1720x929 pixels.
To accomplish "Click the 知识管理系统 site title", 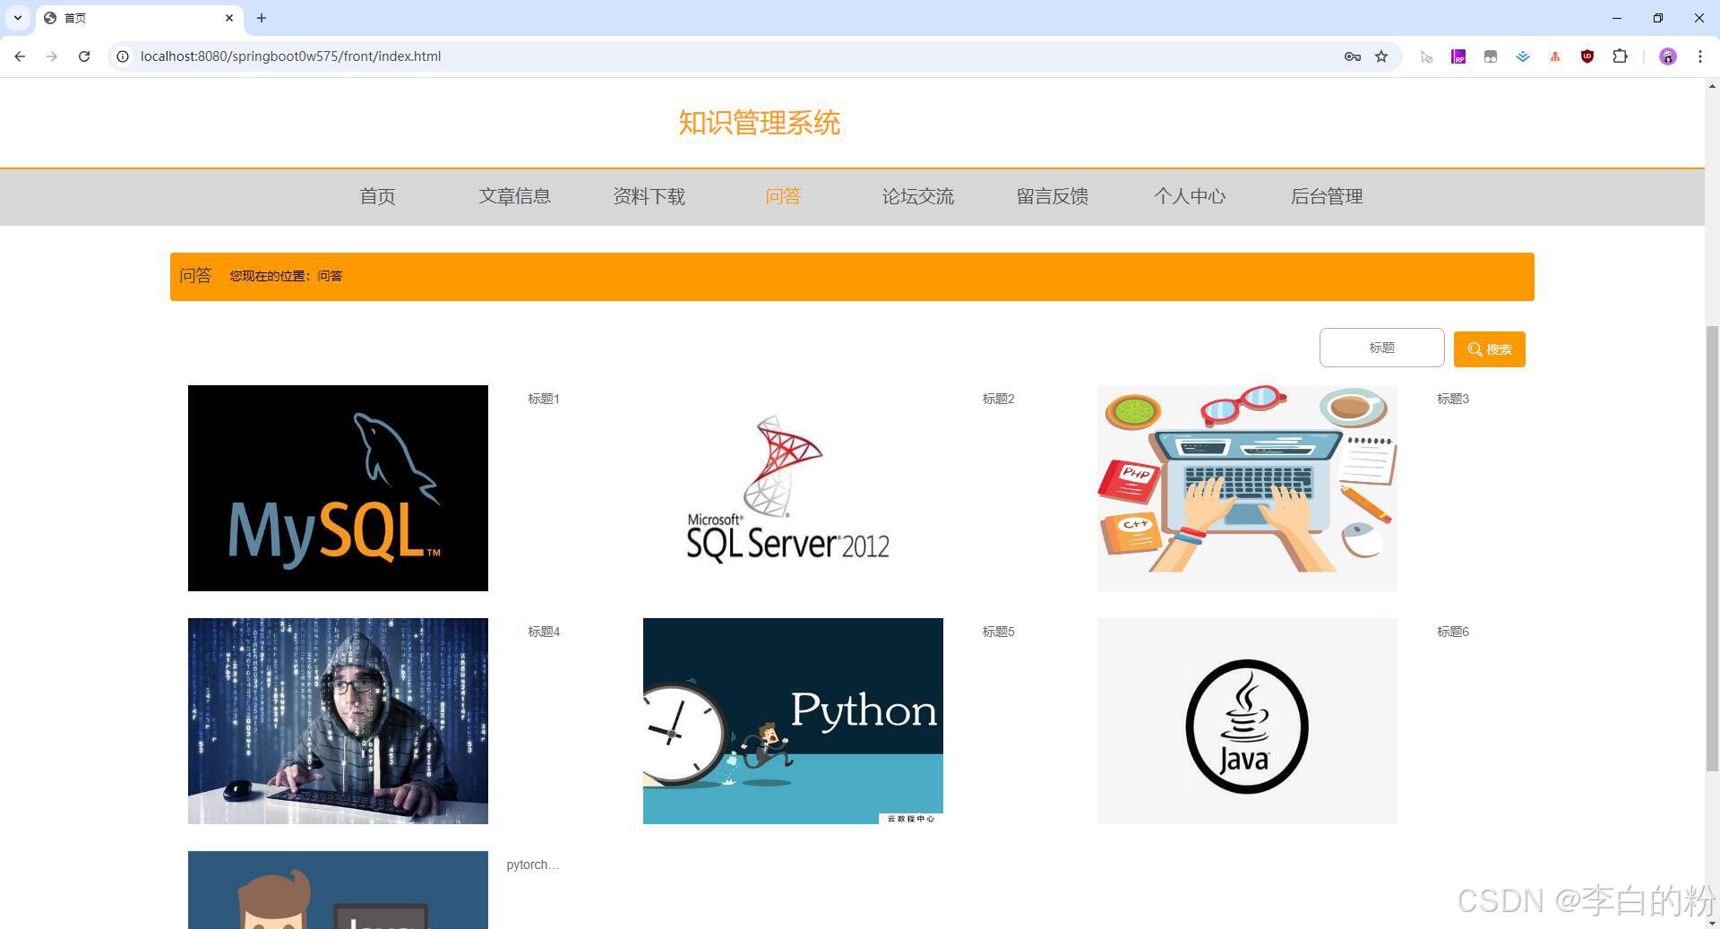I will pos(759,123).
